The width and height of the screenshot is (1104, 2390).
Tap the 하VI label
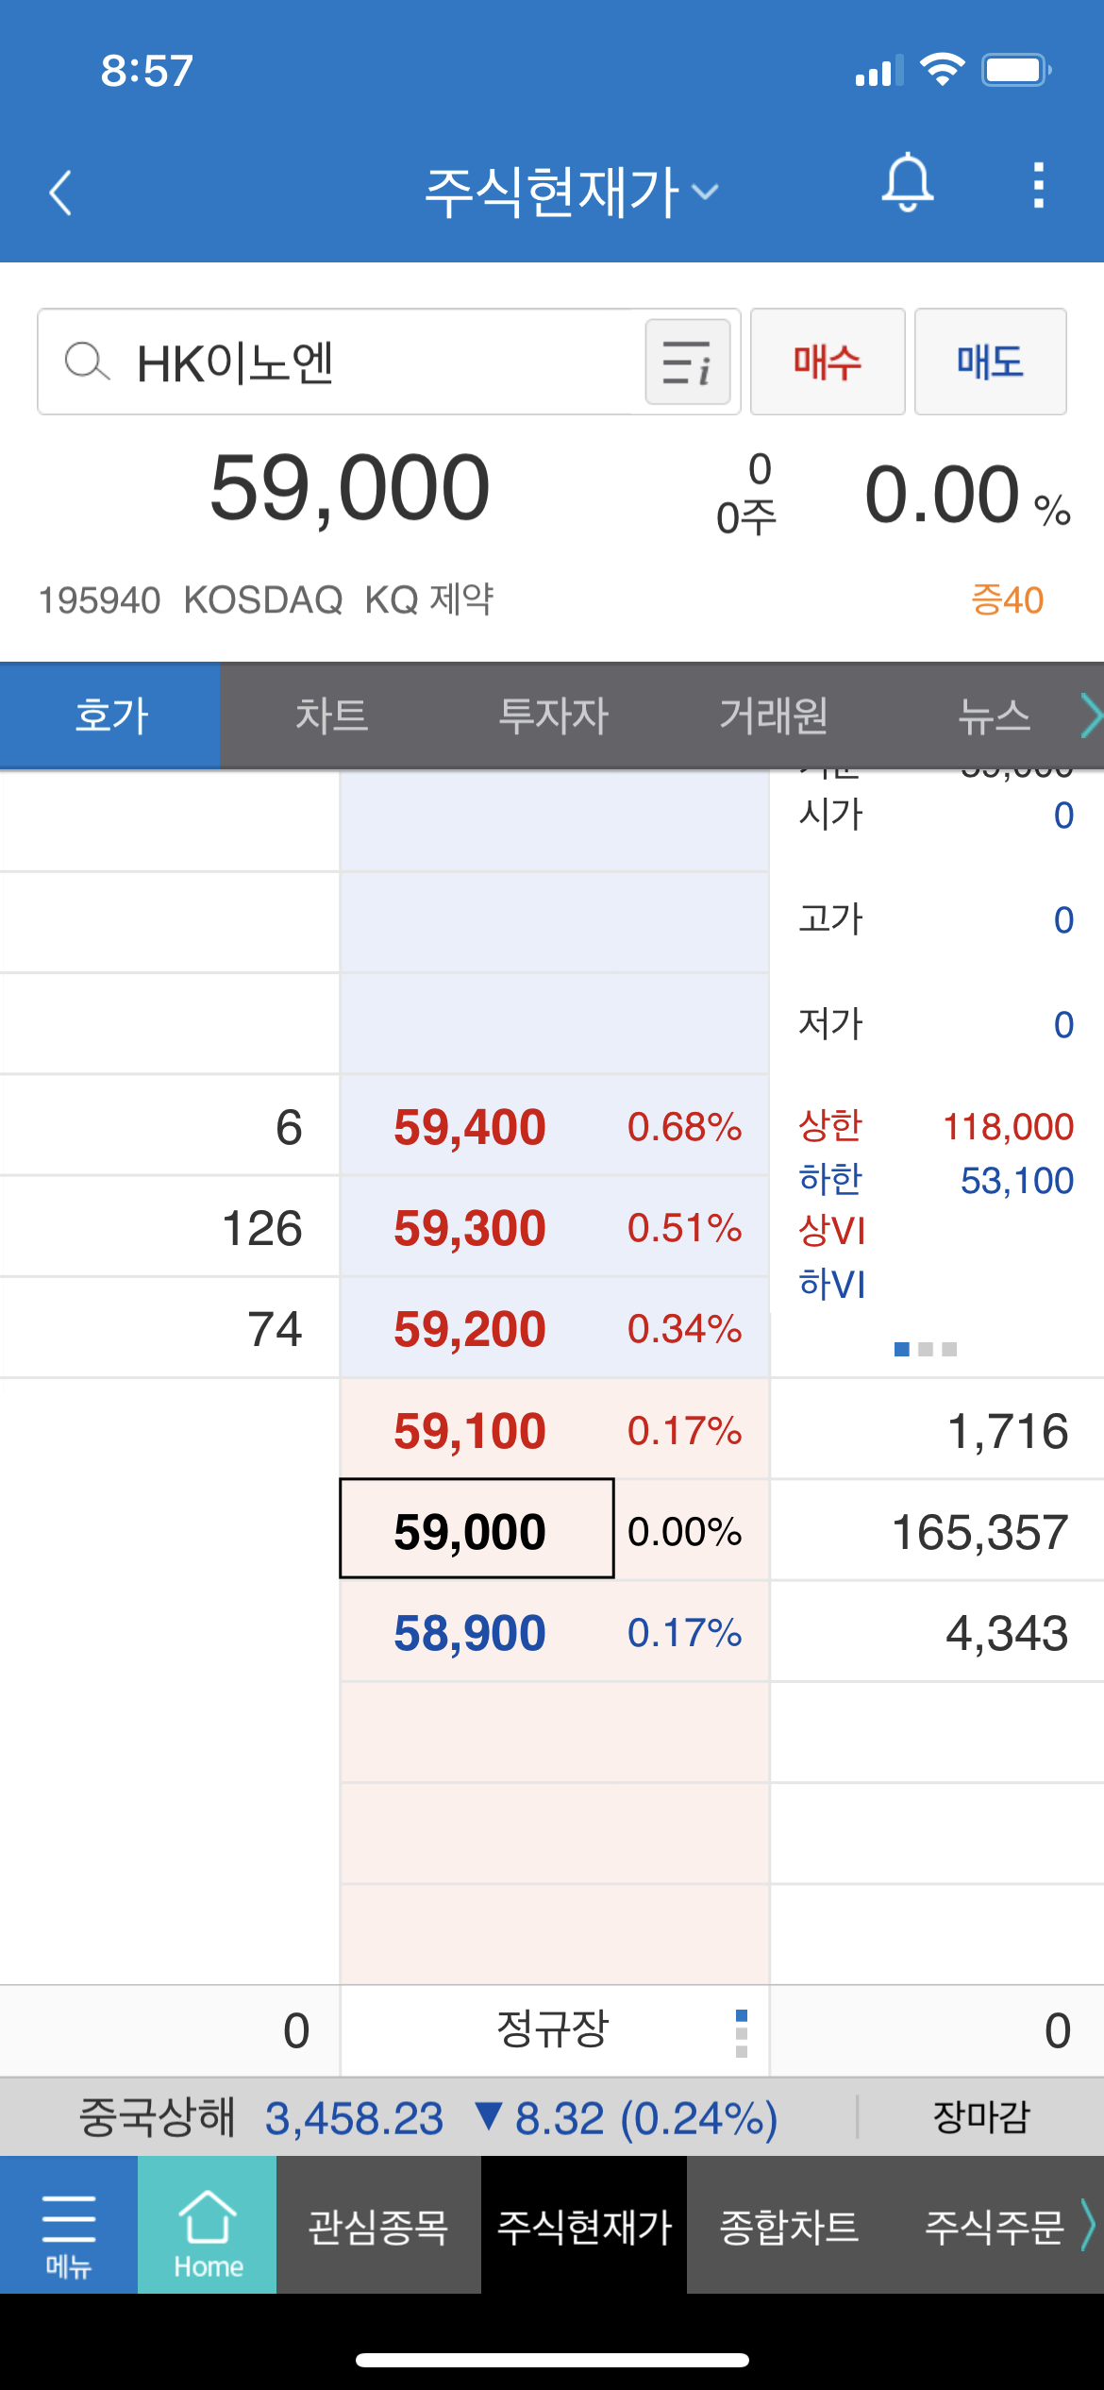[x=831, y=1285]
